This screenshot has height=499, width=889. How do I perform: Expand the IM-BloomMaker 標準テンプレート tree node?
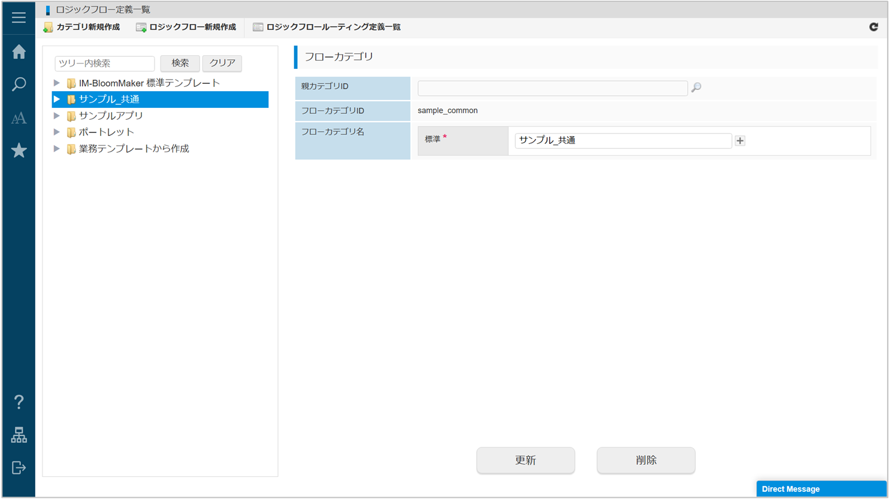57,83
